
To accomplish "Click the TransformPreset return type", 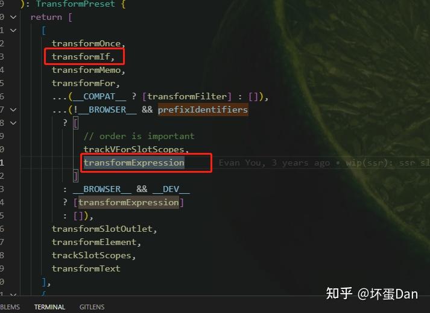I will click(75, 4).
